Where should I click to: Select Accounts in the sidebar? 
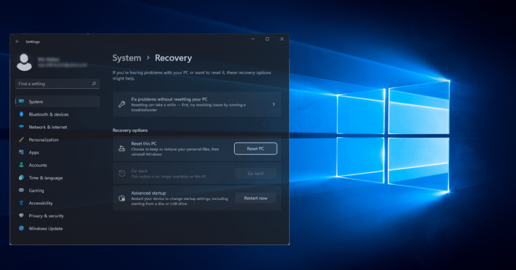tap(38, 165)
